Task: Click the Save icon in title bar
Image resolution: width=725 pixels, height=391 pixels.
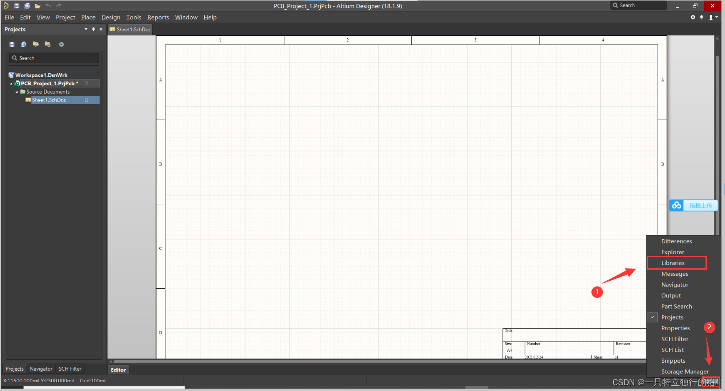Action: [x=16, y=6]
